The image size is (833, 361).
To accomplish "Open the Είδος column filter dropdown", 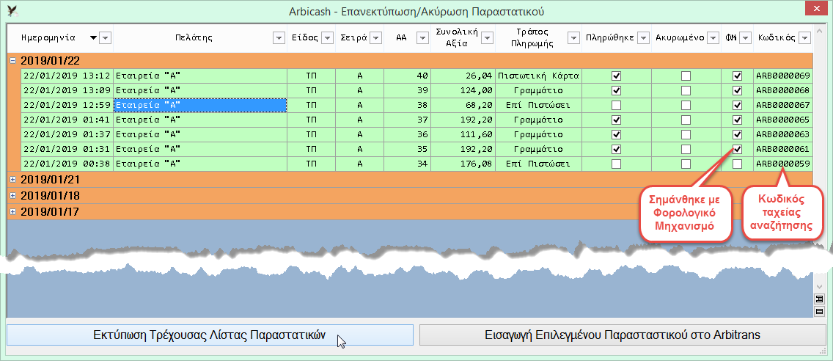I will coord(327,37).
